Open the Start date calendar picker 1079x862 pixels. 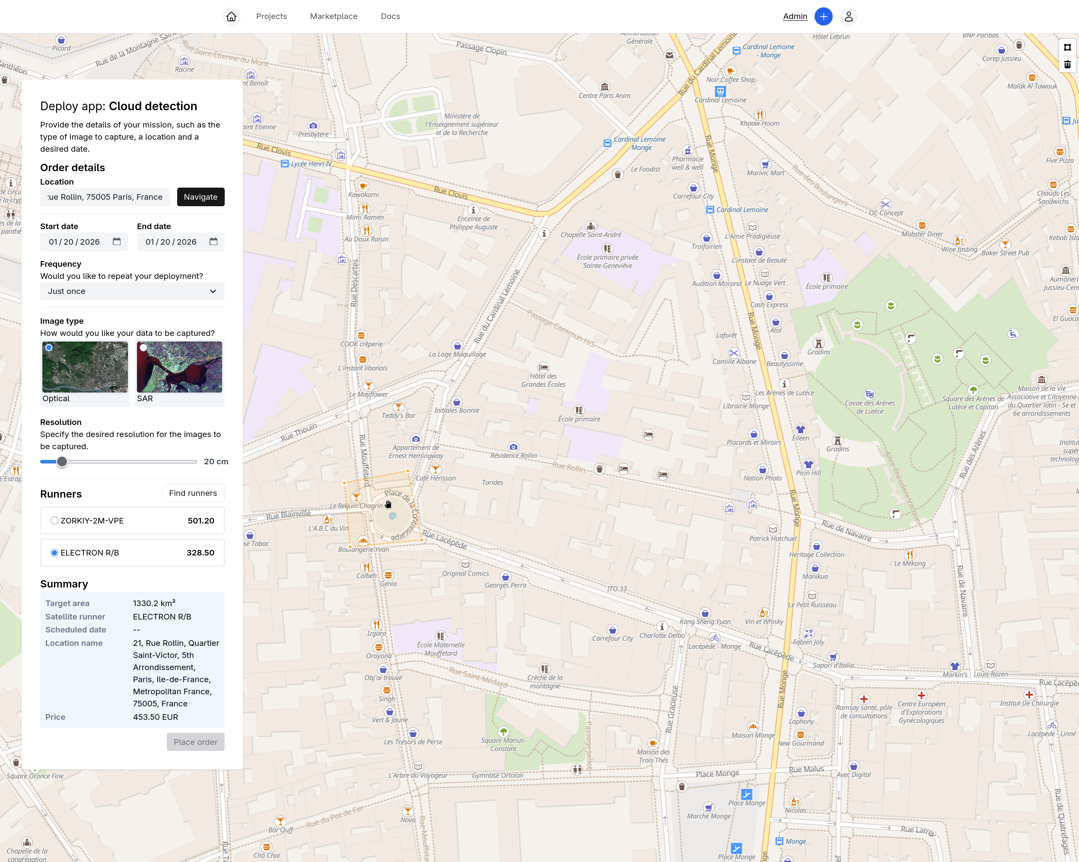tap(117, 242)
